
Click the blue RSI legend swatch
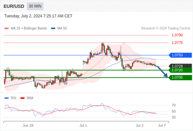[7, 98]
